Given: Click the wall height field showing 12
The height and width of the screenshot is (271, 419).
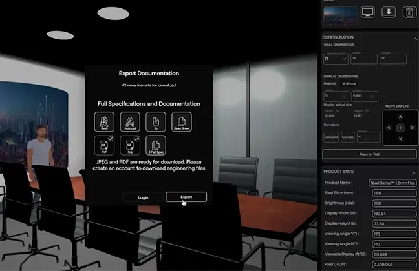Looking at the screenshot, I should tap(393, 59).
